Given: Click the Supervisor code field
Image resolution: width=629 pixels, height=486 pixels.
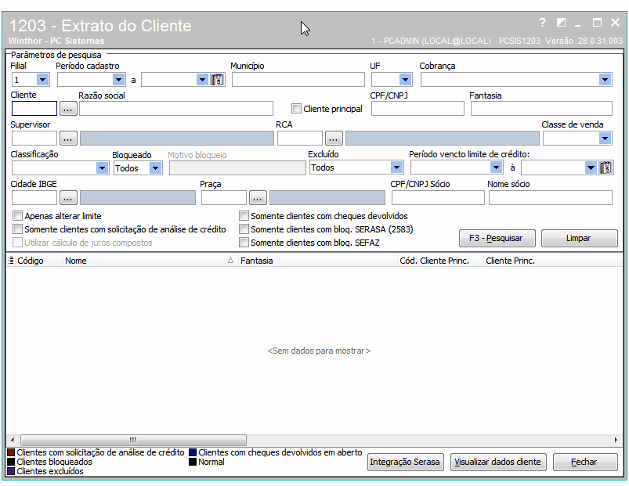Looking at the screenshot, I should pos(34,139).
